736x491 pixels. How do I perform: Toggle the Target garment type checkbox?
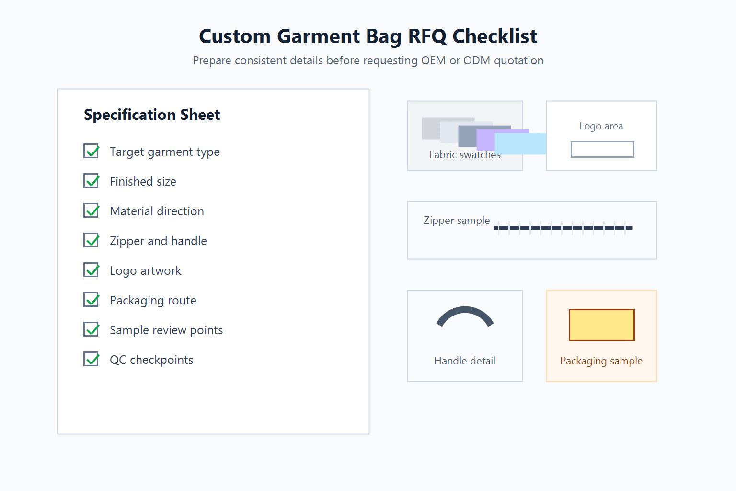click(x=91, y=151)
